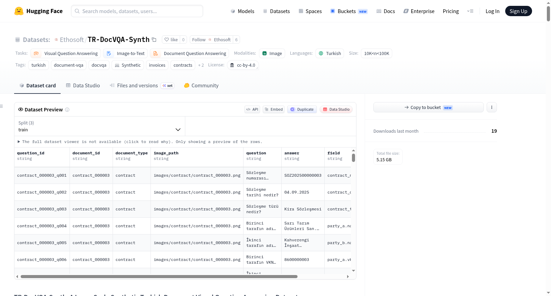This screenshot has width=551, height=296.
Task: Switch to the Data Studio tab
Action: click(83, 86)
